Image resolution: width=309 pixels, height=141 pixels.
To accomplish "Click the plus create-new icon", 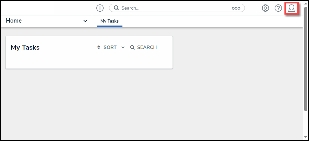I will [100, 8].
